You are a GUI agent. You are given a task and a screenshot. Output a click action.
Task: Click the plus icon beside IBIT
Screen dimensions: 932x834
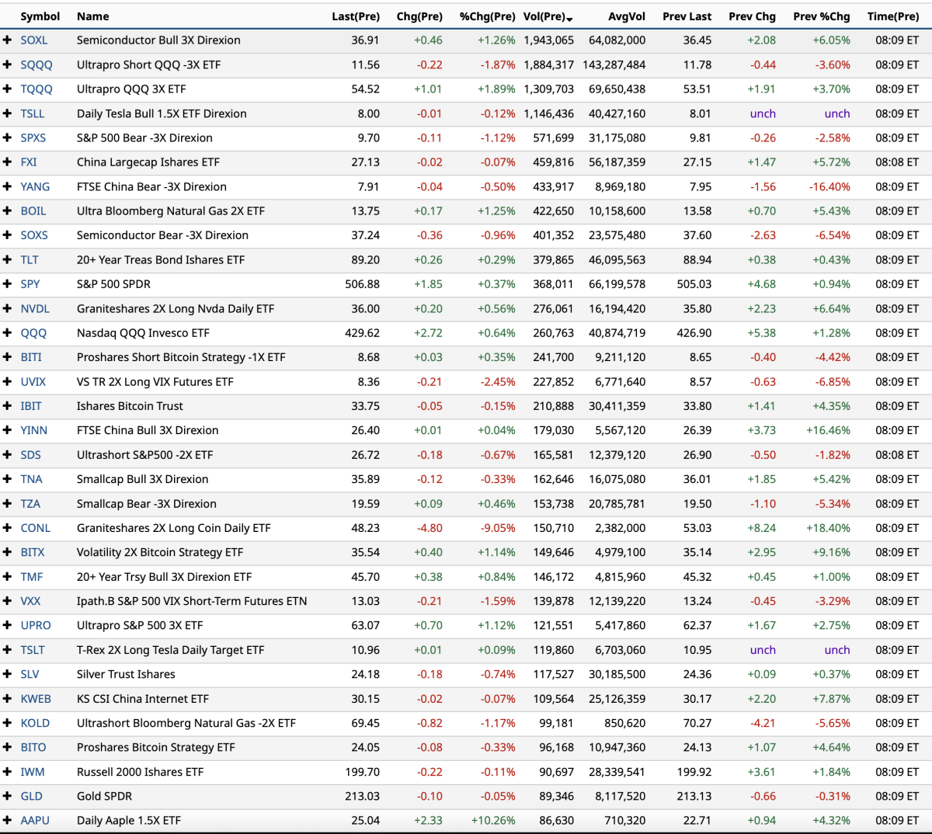coord(7,406)
